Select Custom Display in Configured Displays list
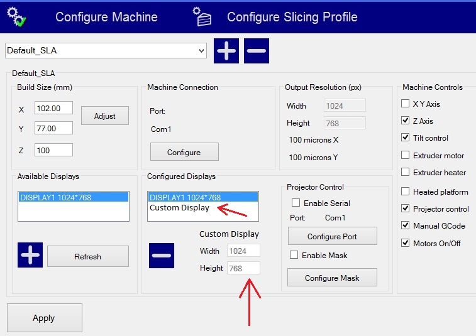The width and height of the screenshot is (476, 336). point(179,208)
